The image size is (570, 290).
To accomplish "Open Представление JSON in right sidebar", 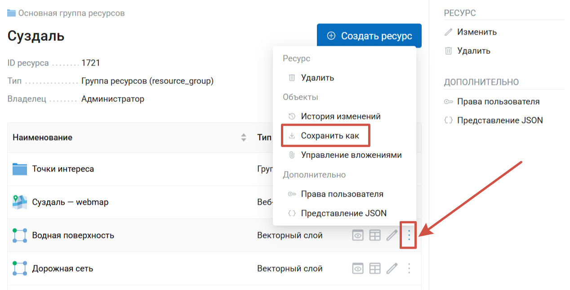I will coord(500,120).
